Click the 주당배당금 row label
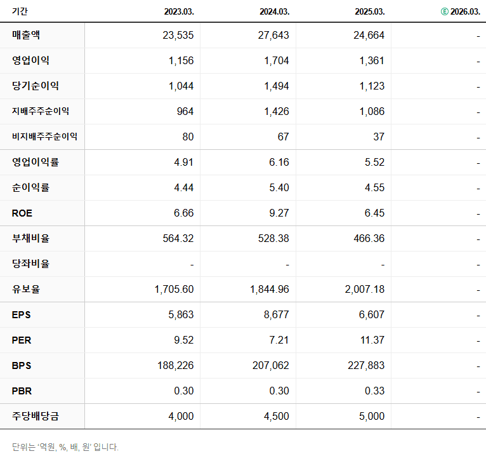This screenshot has width=486, height=456. point(36,416)
